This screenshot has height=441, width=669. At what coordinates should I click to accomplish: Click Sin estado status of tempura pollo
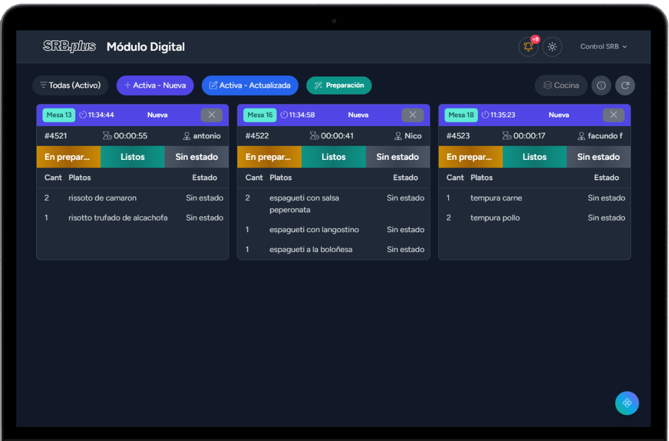click(606, 218)
